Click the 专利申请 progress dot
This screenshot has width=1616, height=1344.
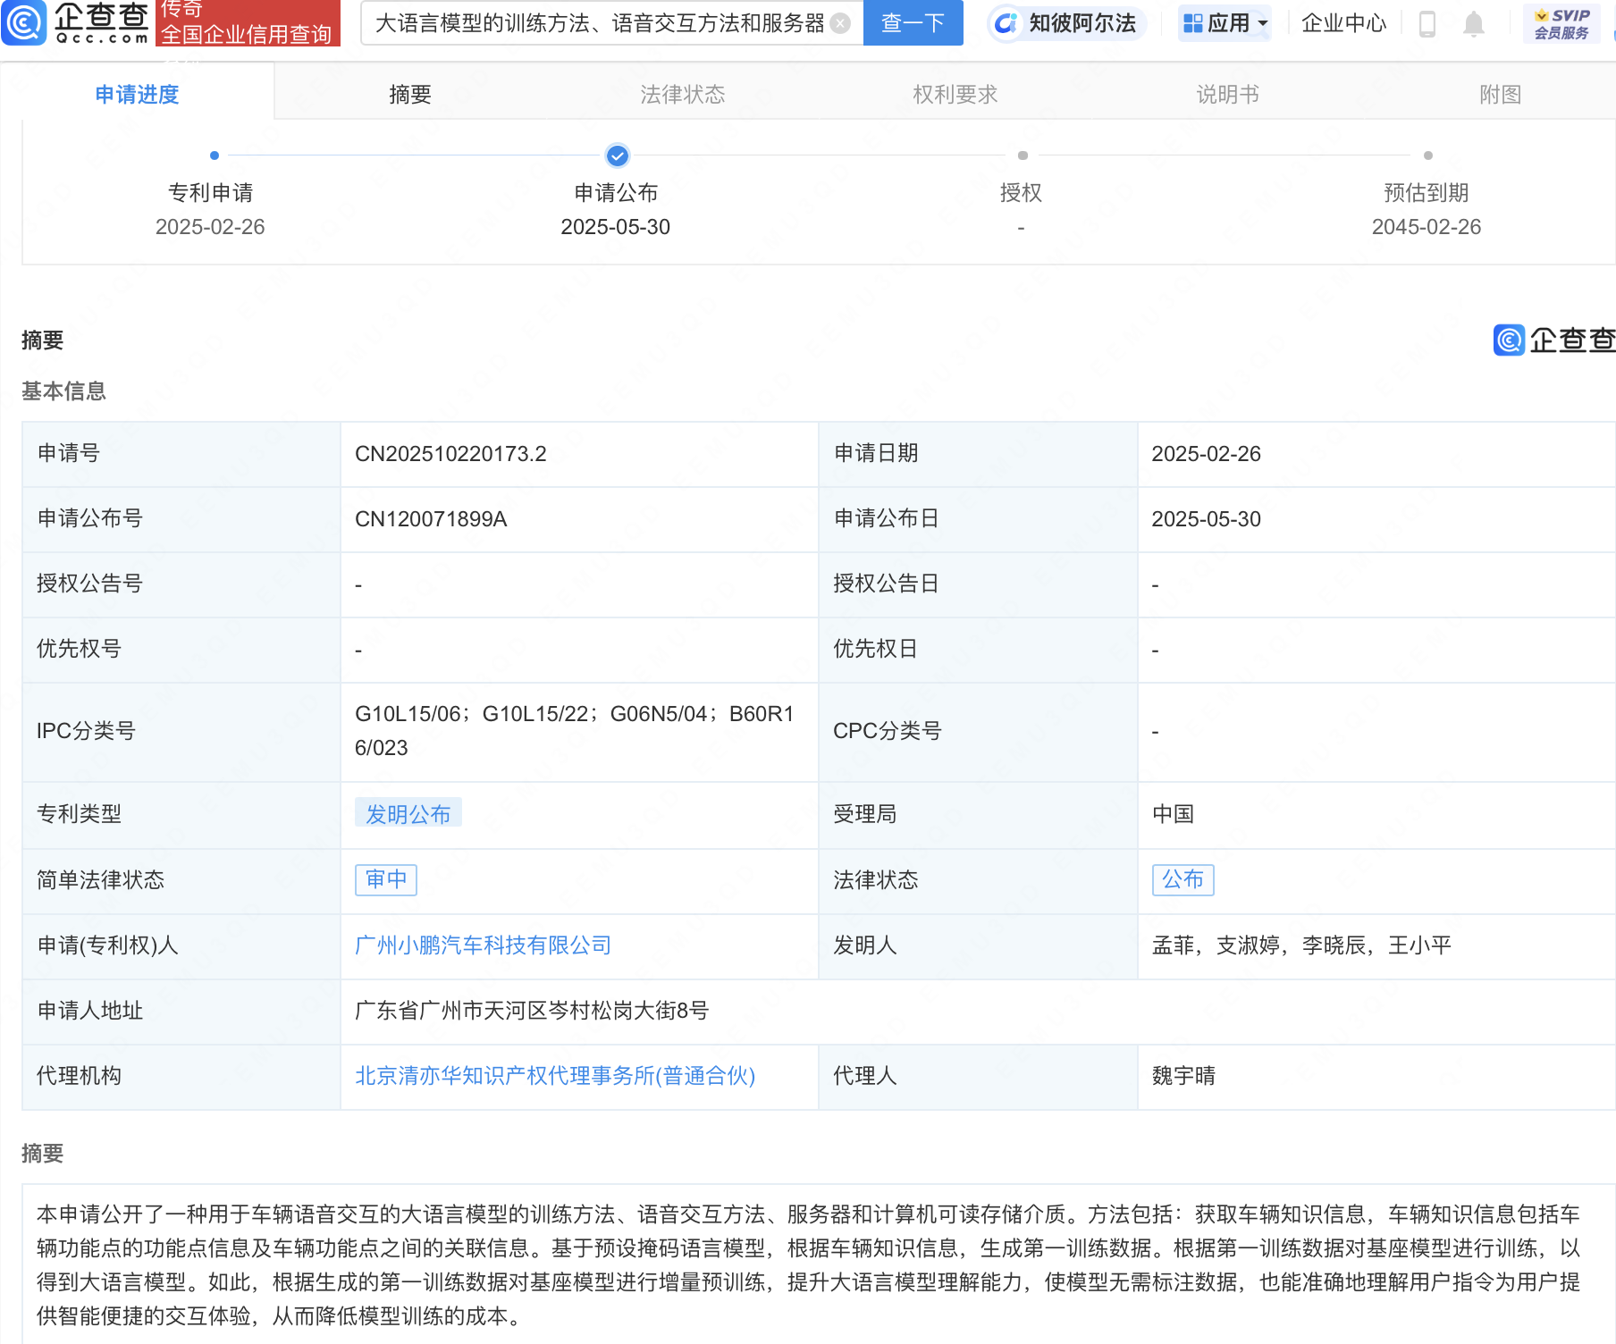pos(215,155)
